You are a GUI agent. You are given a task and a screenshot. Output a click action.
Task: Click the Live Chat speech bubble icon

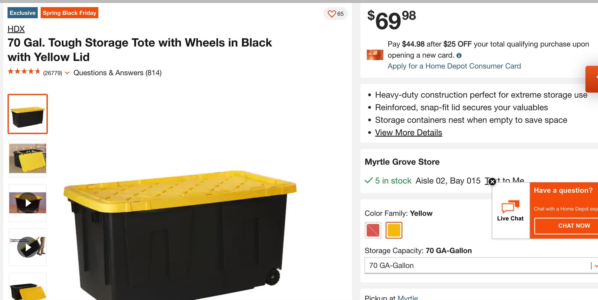[x=510, y=207]
